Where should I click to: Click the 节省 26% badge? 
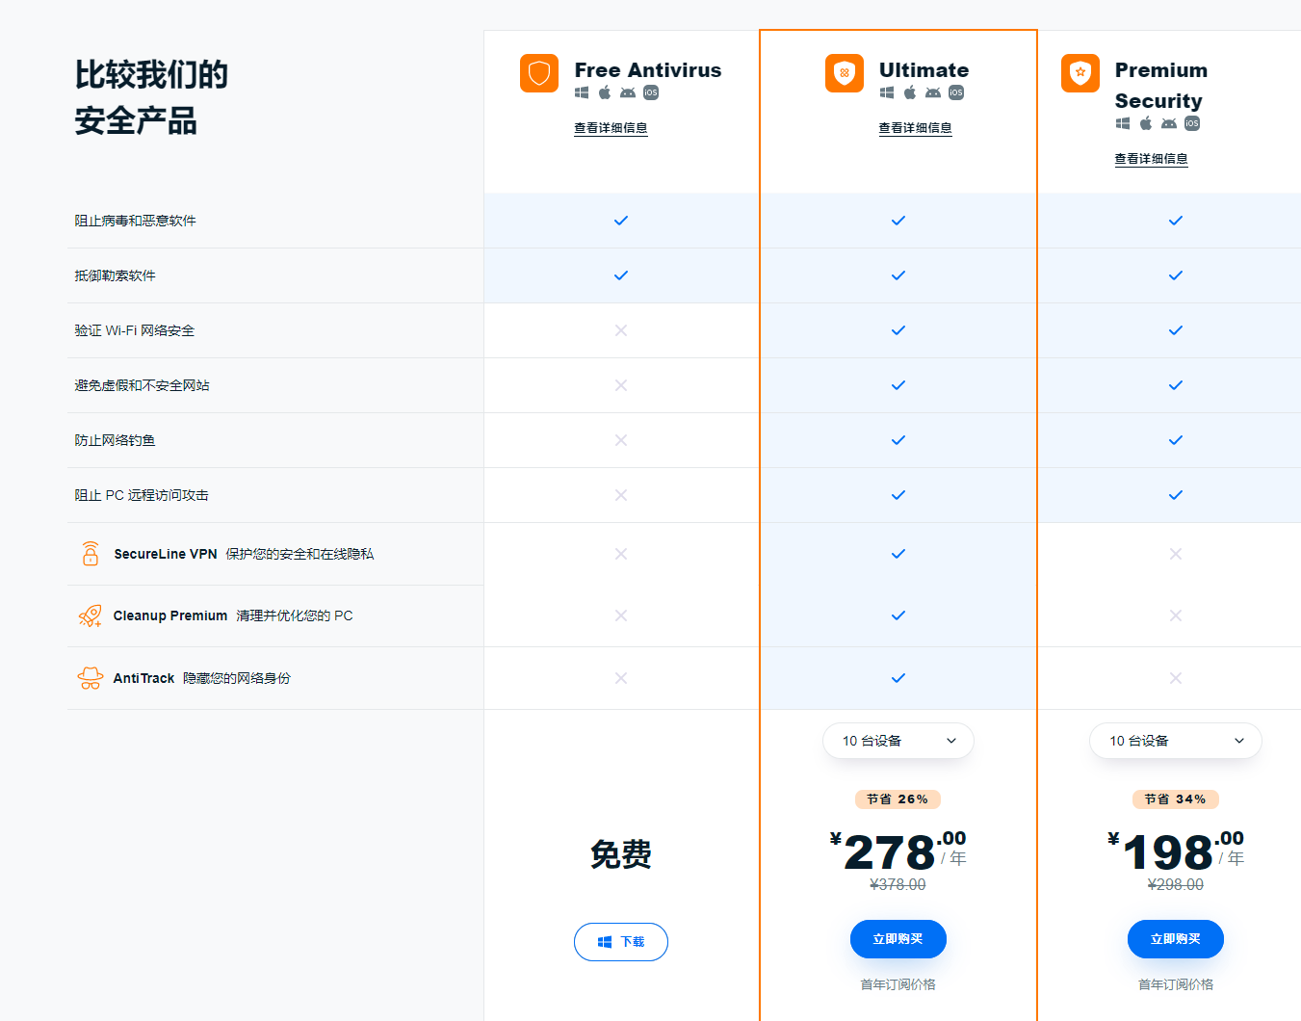898,799
